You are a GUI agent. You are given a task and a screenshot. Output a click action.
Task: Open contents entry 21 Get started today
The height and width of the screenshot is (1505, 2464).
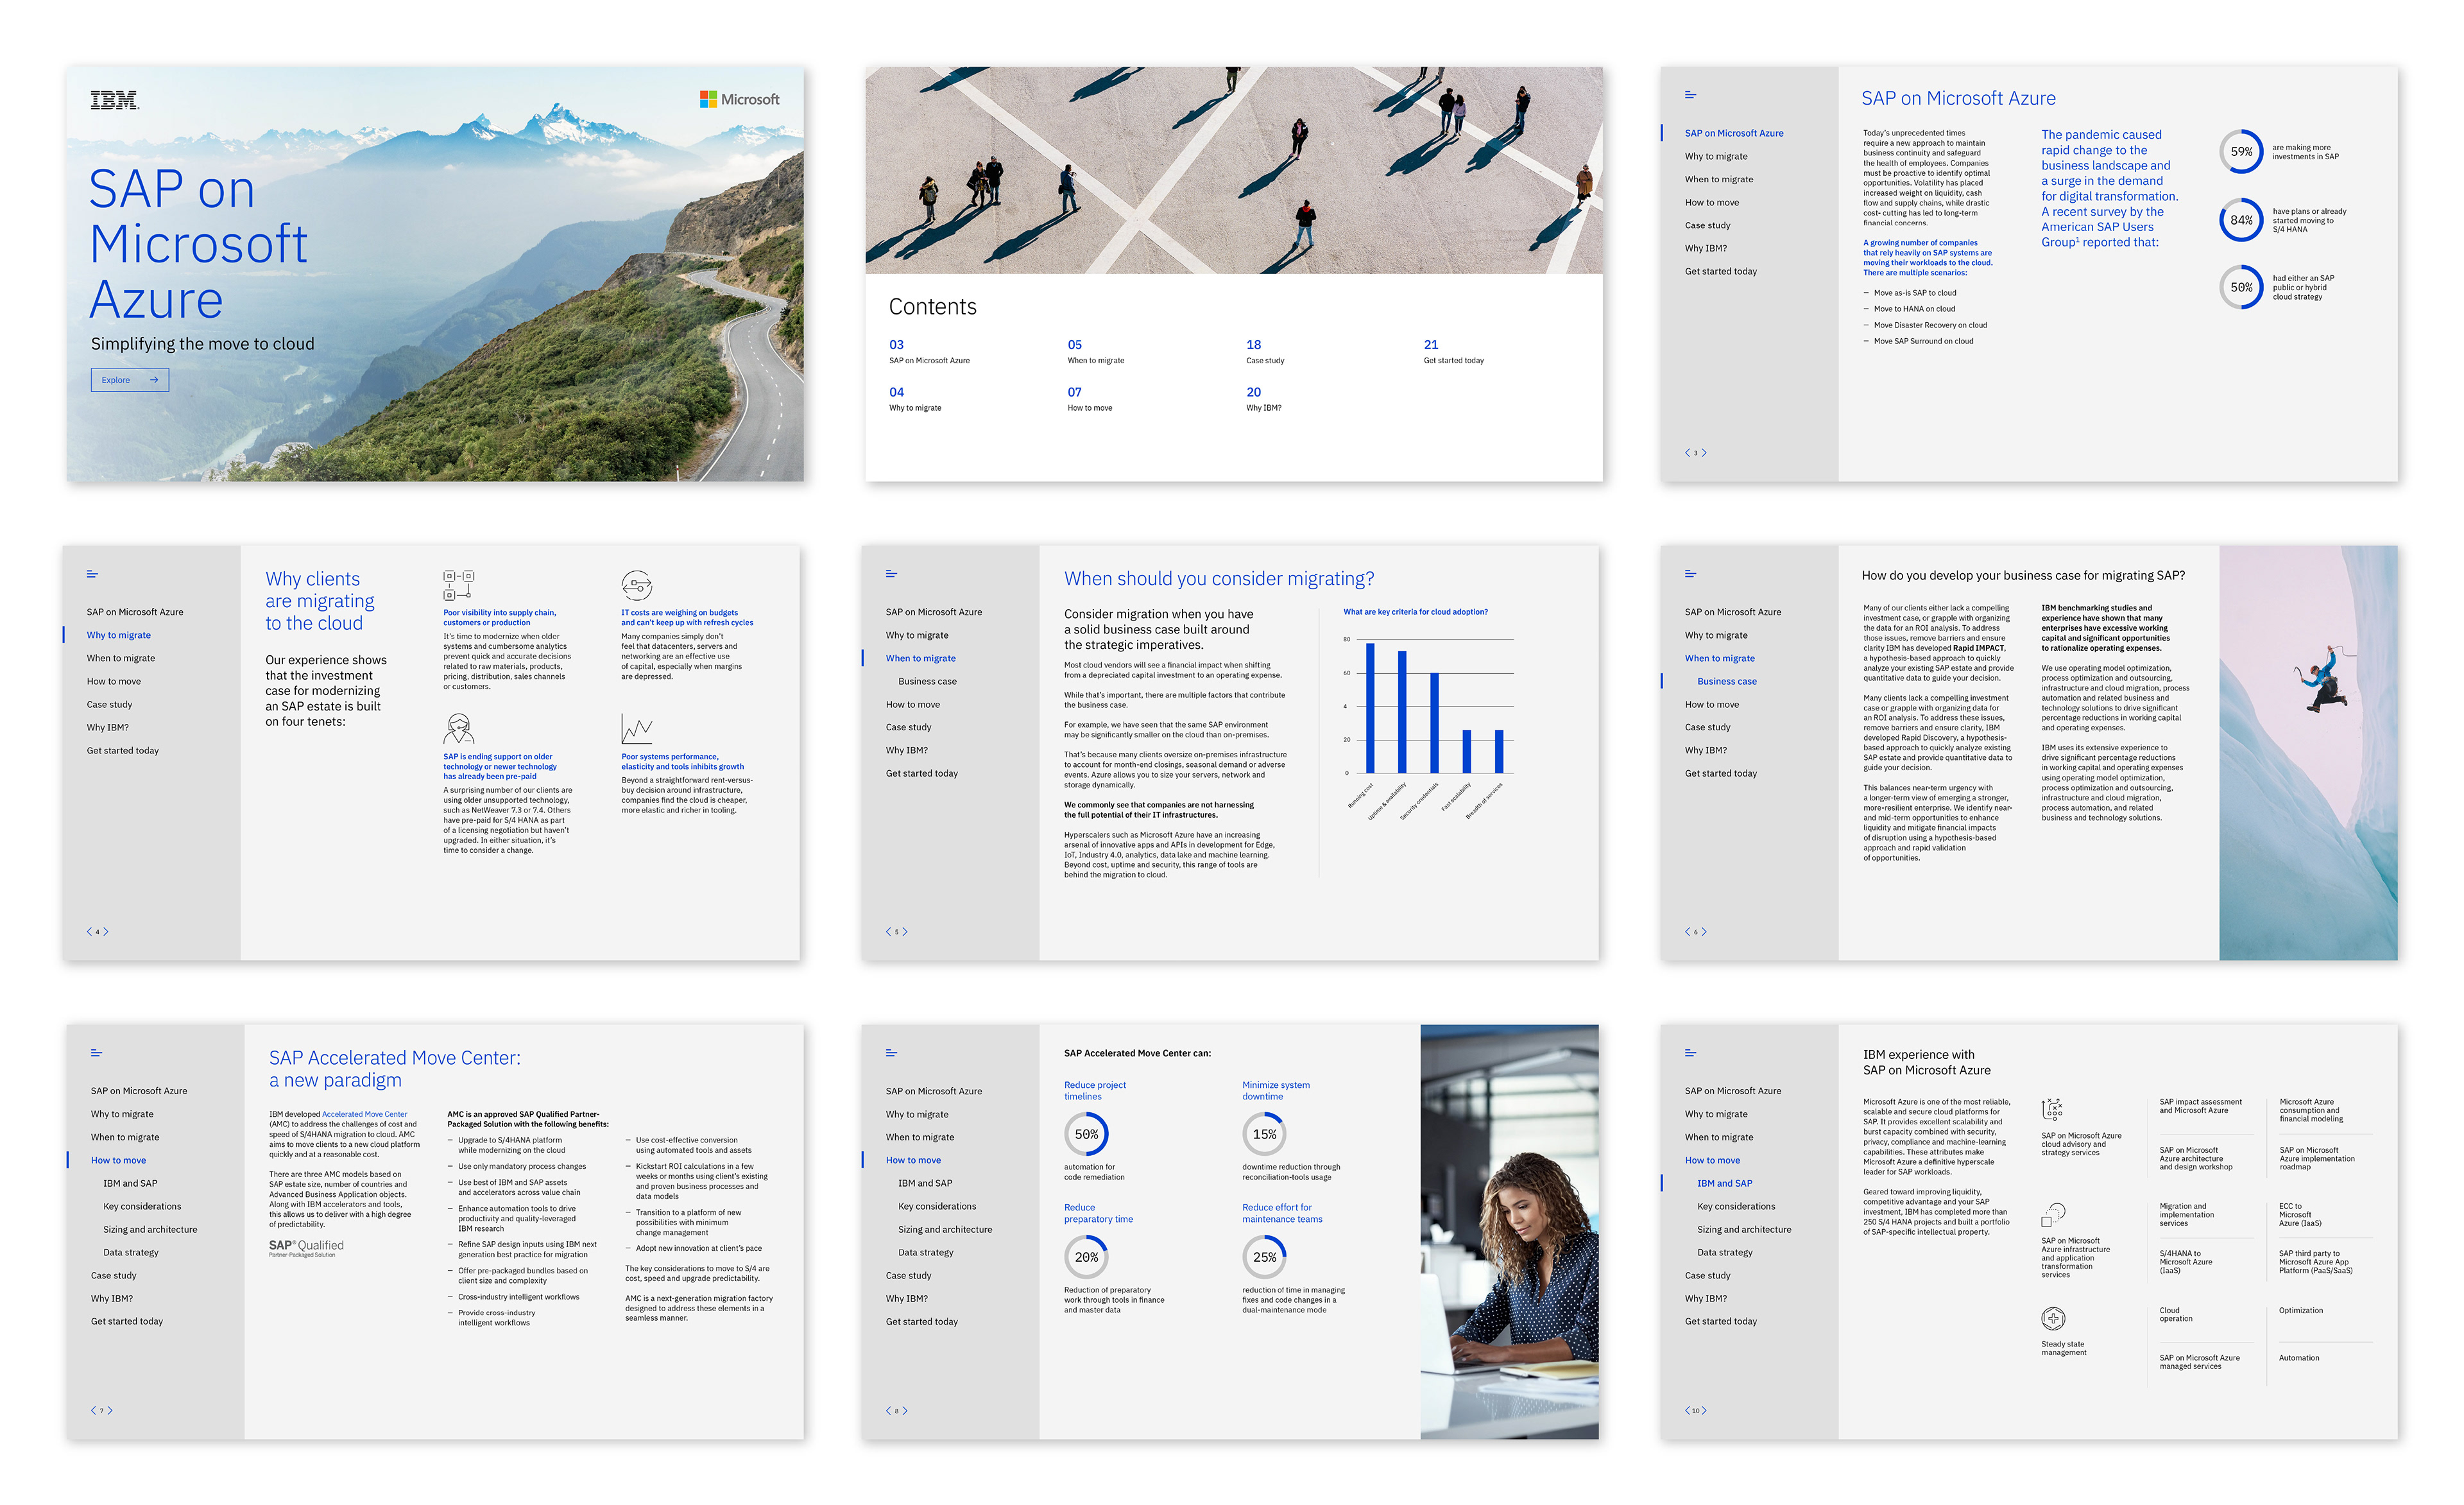pos(1454,352)
